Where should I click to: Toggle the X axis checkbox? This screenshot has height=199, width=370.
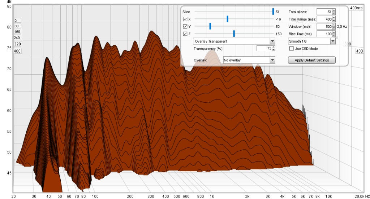[x=185, y=19]
